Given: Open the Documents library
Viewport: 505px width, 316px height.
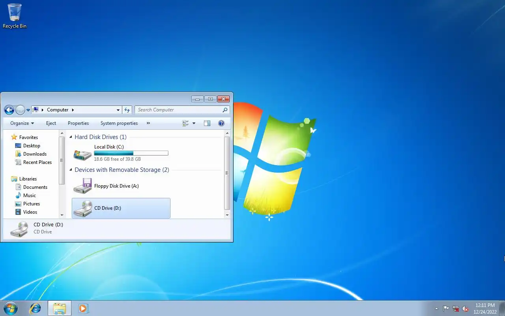Looking at the screenshot, I should pos(35,187).
